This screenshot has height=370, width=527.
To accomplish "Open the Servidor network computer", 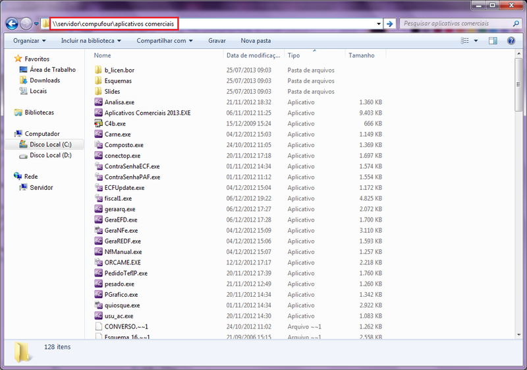I will [x=41, y=187].
